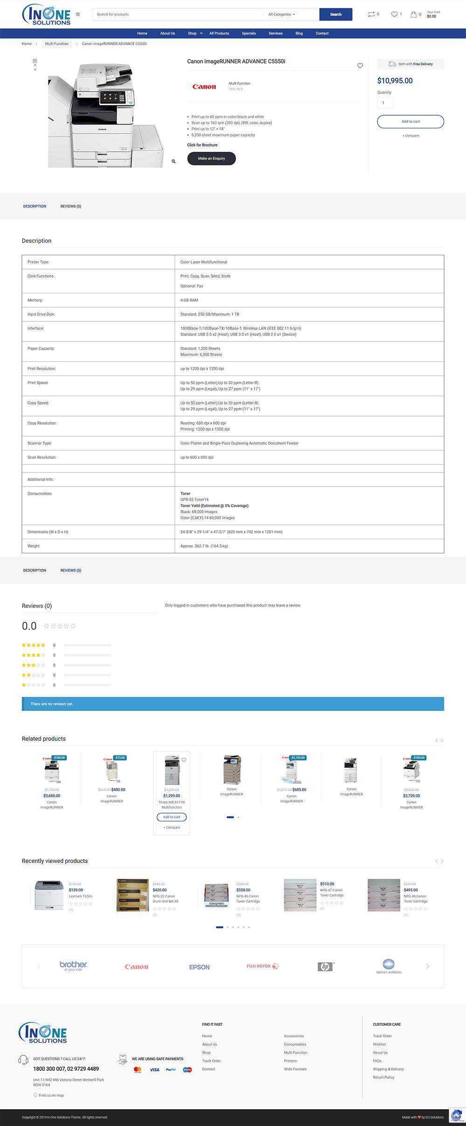
Task: Add Sharp MX-5111N to cart
Action: click(171, 817)
